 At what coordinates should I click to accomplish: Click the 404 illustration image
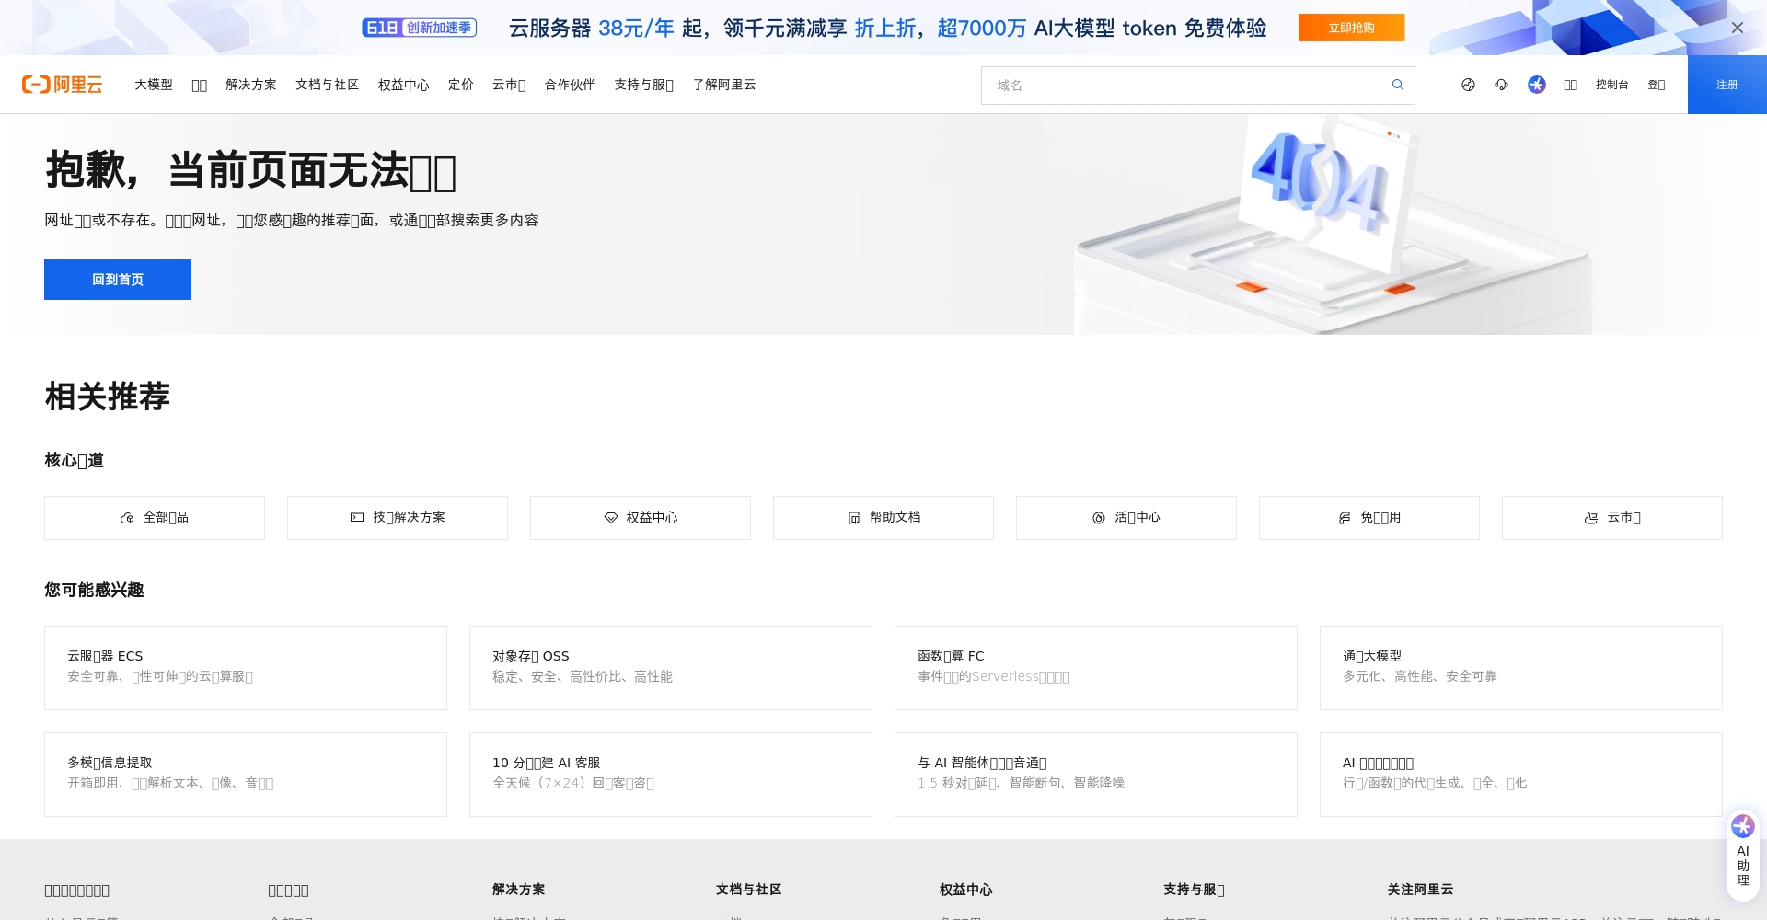pyautogui.click(x=1333, y=224)
